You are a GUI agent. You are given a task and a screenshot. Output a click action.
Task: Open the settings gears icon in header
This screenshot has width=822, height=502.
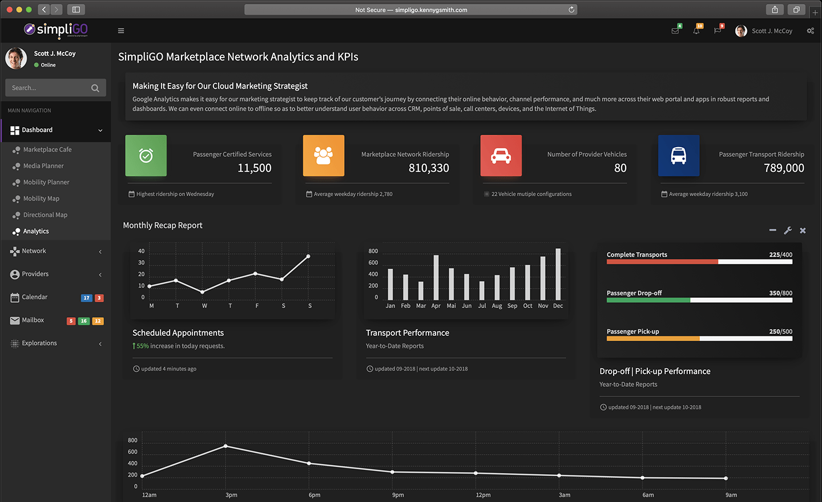click(810, 31)
